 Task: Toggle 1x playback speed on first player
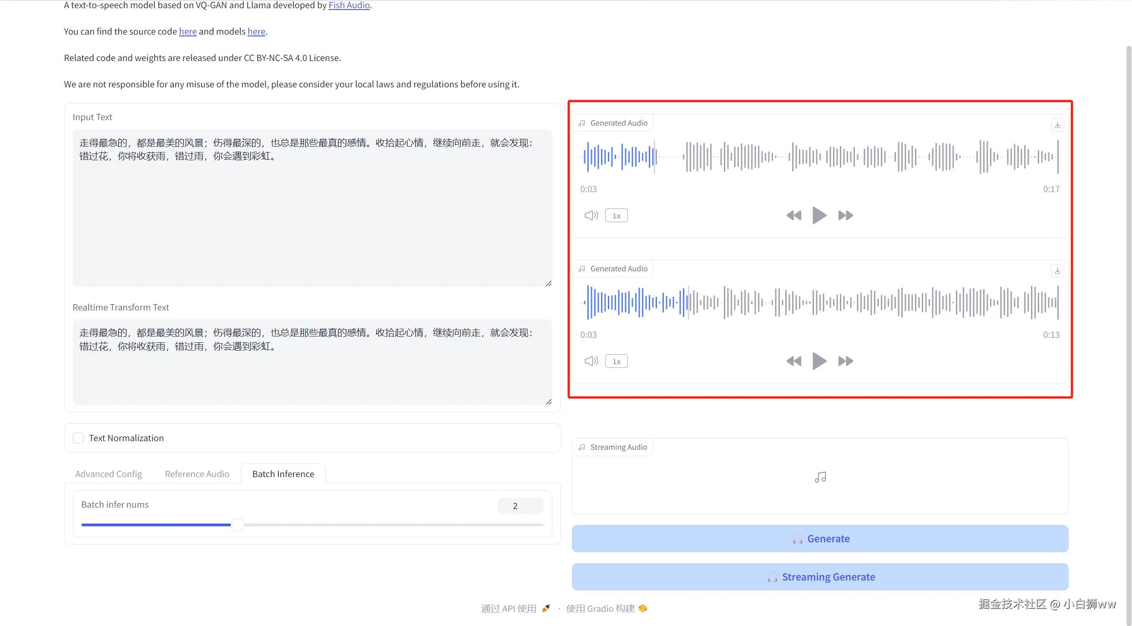pos(616,216)
